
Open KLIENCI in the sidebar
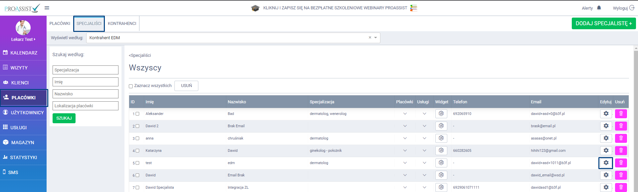(x=23, y=83)
